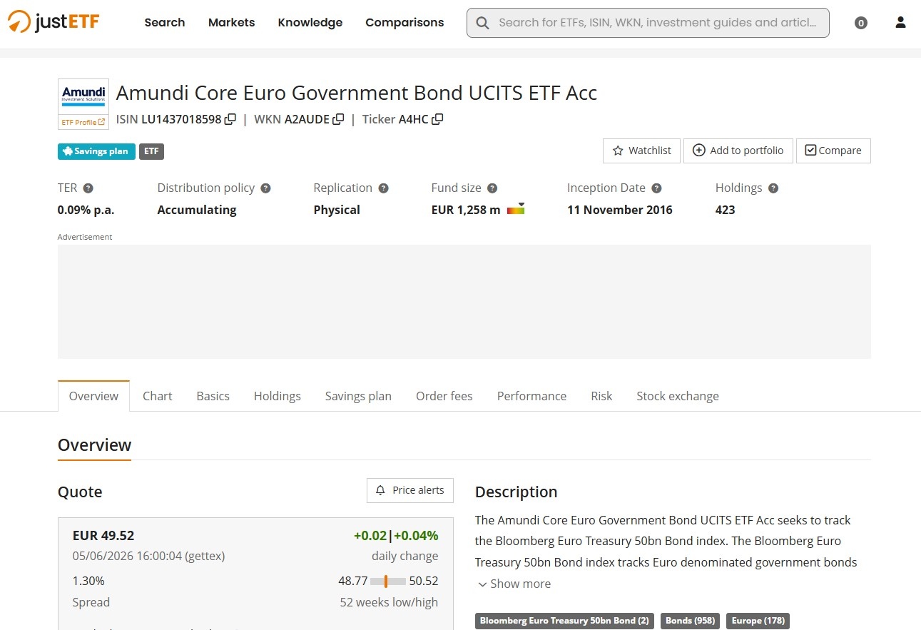Viewport: 921px width, 630px height.
Task: Click the Physical replication value
Action: (337, 210)
